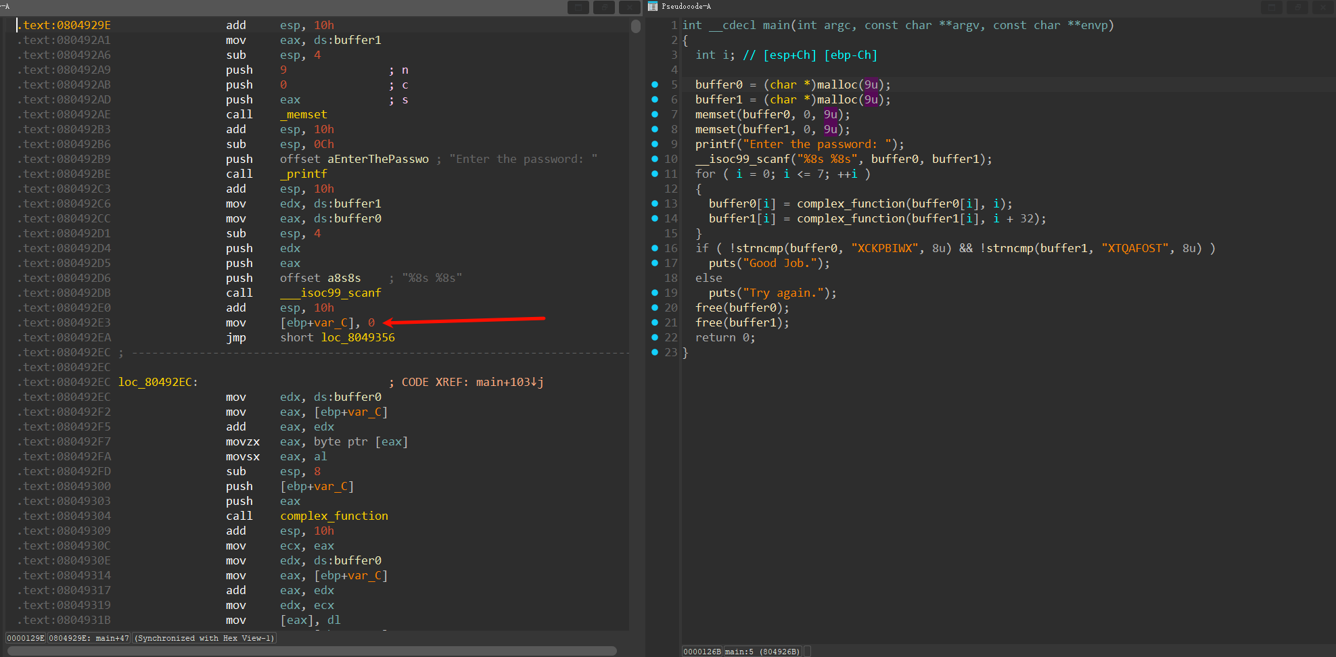
Task: Set breakpoint dot on pseudocode line 23
Action: [x=655, y=352]
